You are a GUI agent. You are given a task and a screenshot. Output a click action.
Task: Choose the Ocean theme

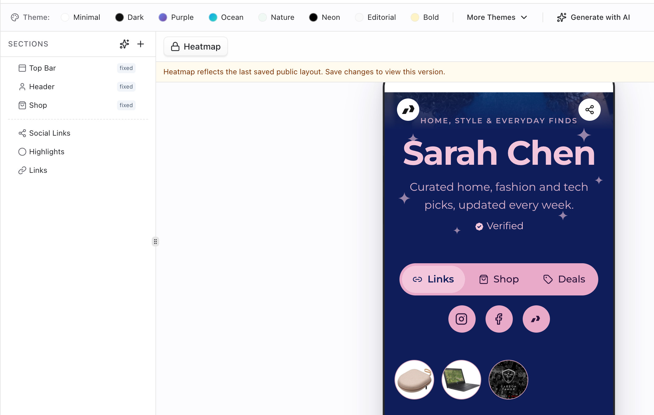(x=226, y=17)
